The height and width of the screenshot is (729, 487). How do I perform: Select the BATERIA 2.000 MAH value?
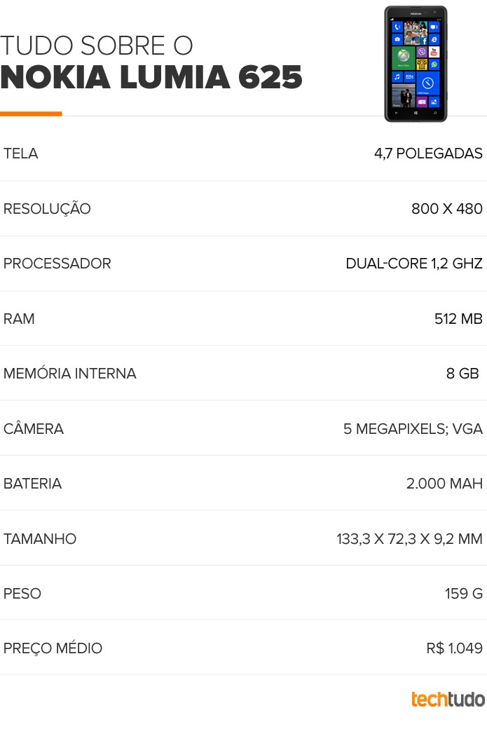tap(444, 484)
